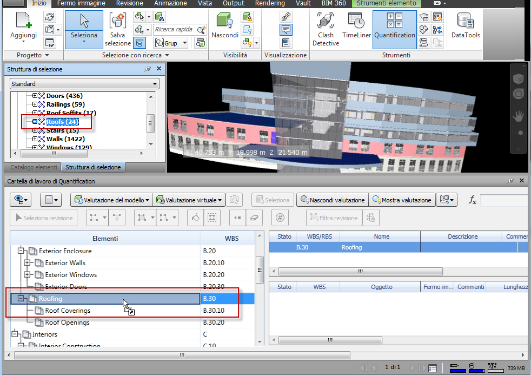This screenshot has height=375, width=531.
Task: Expand the Exterior Walls item
Action: pos(27,262)
